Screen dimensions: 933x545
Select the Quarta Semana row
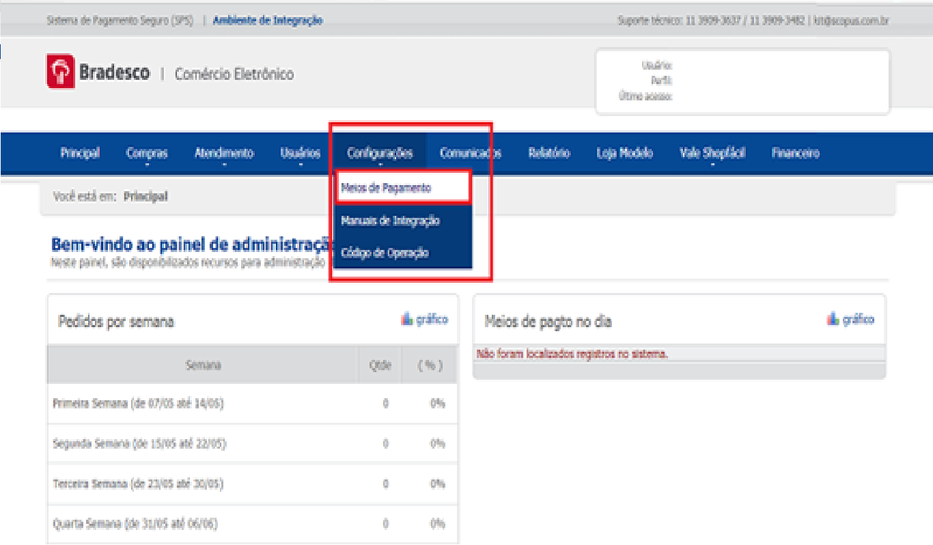coord(253,525)
